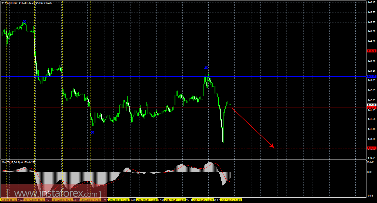Click the blue 143.19 price level label
This screenshot has height=203, width=377.
tap(372, 76)
